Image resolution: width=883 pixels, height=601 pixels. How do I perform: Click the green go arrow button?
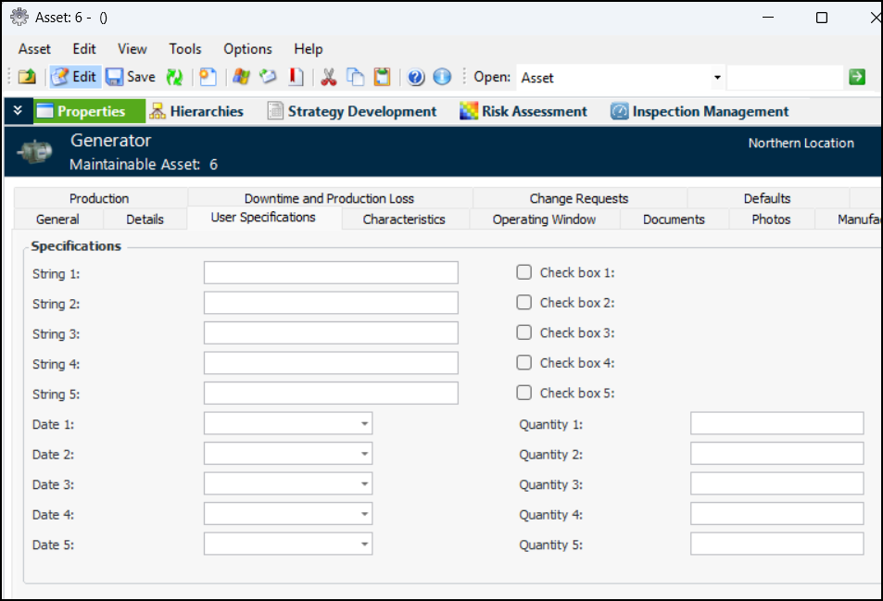(857, 77)
